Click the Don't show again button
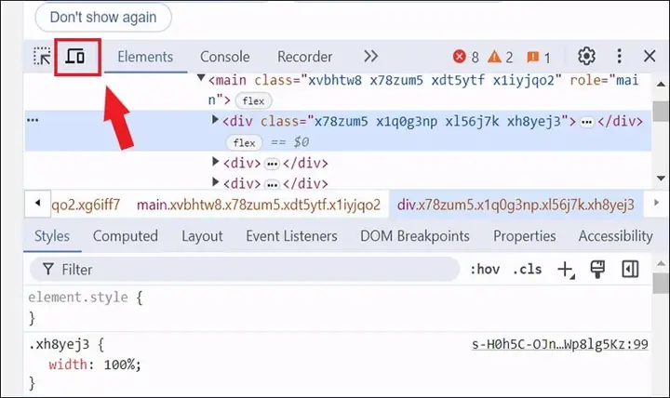Screen dimensions: 670x398 [x=103, y=17]
